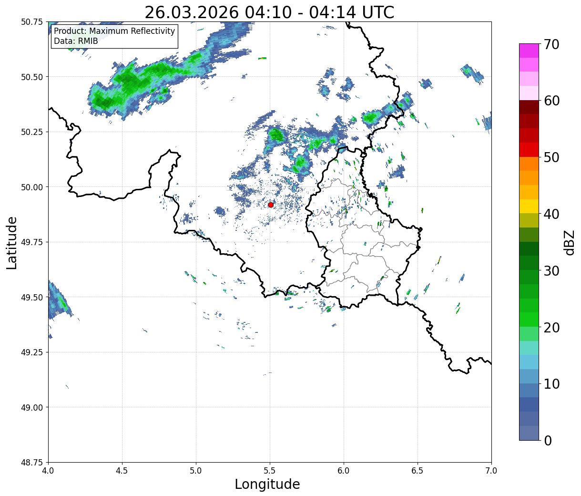Image resolution: width=581 pixels, height=496 pixels.
Task: Click the red station marker dot
Action: [271, 205]
